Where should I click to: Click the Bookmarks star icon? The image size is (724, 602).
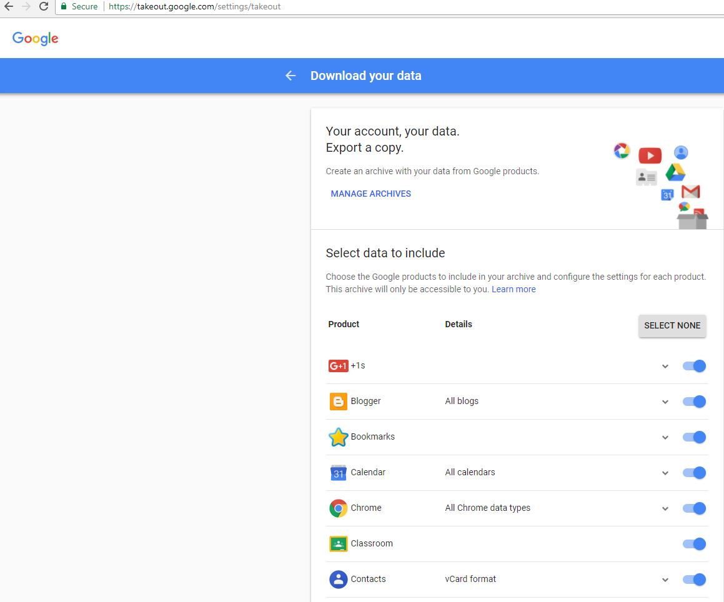pyautogui.click(x=338, y=437)
